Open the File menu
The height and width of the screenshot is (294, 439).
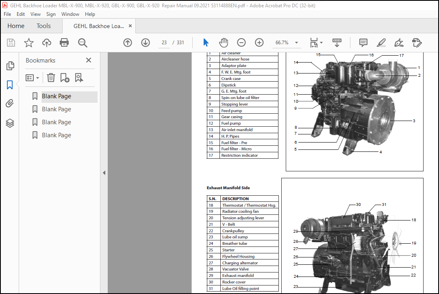point(7,14)
